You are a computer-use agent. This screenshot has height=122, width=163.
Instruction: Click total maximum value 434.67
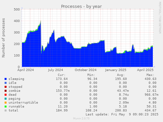click(x=151, y=110)
